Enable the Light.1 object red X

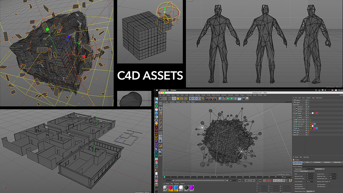(x=309, y=131)
